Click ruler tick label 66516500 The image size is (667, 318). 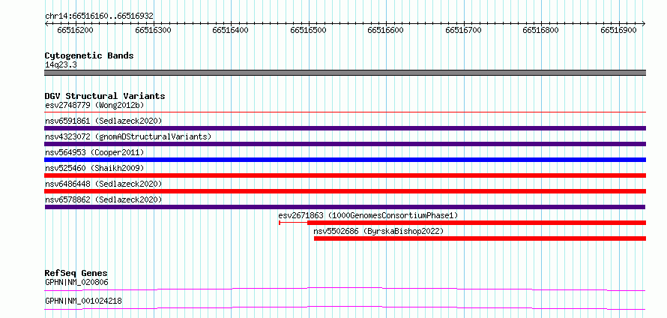coord(309,30)
